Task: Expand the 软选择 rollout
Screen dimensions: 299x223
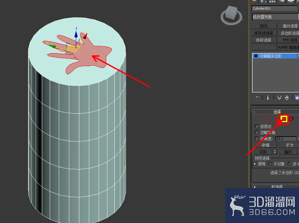Action: click(x=275, y=186)
